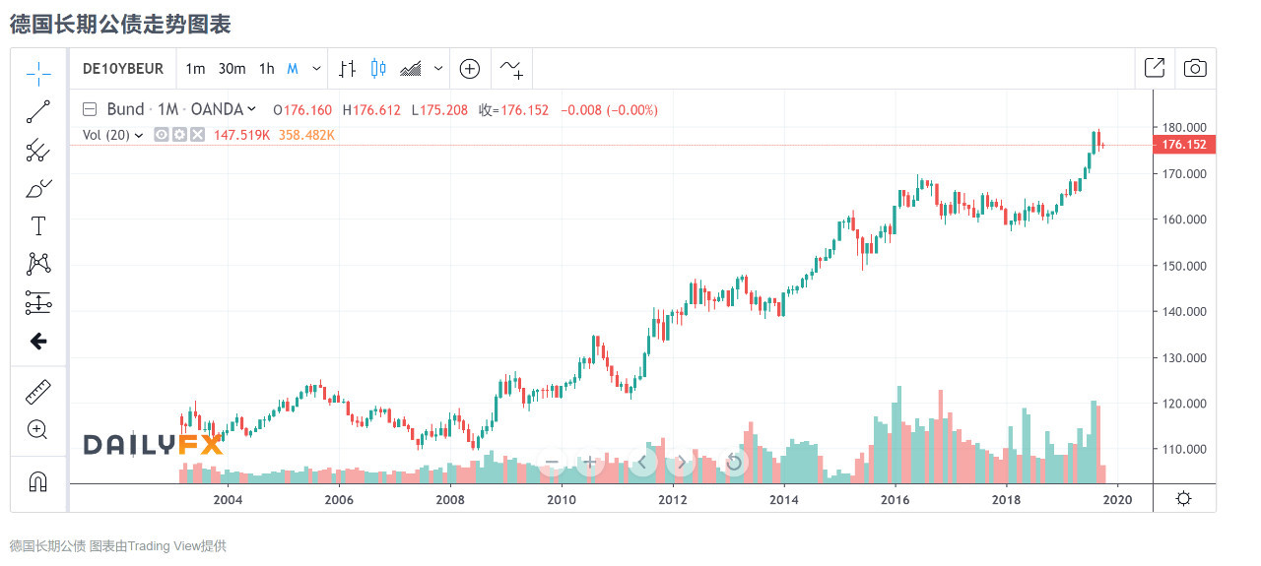Activate the text annotation tool
1261x566 pixels.
tap(38, 226)
